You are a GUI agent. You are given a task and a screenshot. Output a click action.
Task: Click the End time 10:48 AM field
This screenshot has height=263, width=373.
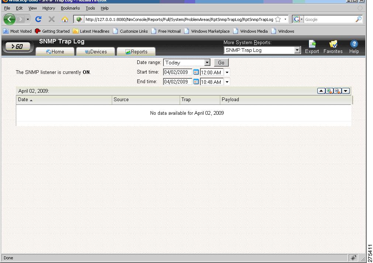coord(211,82)
